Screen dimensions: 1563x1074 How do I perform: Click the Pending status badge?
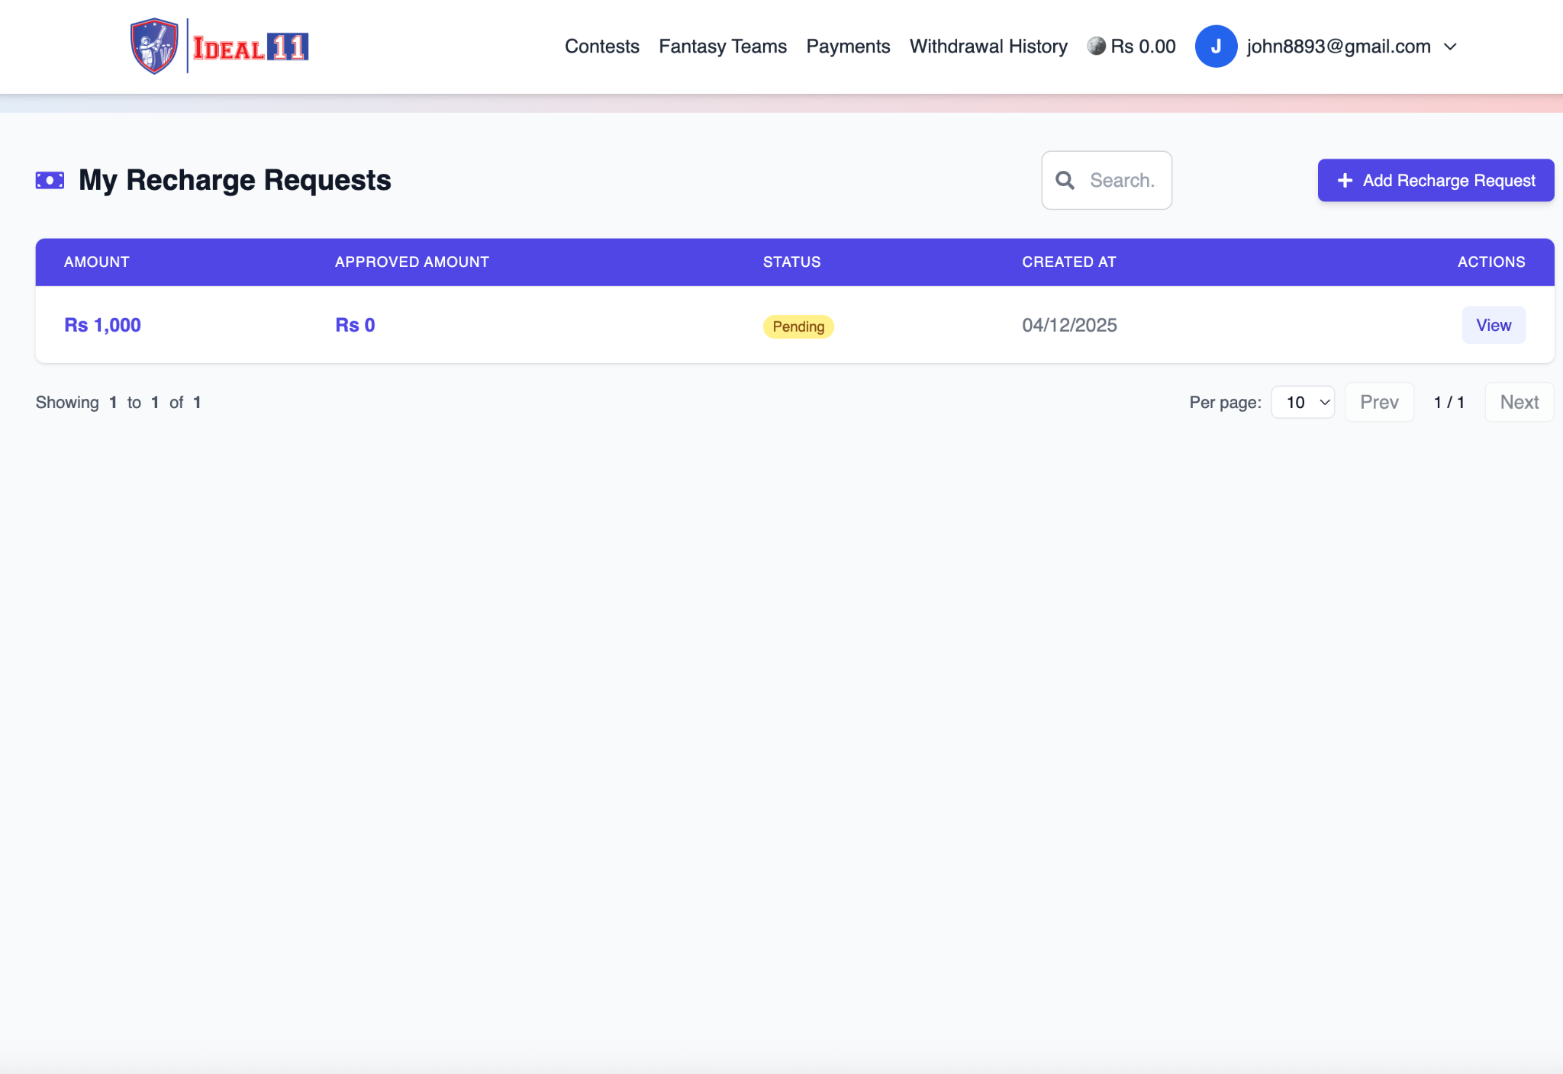point(798,326)
